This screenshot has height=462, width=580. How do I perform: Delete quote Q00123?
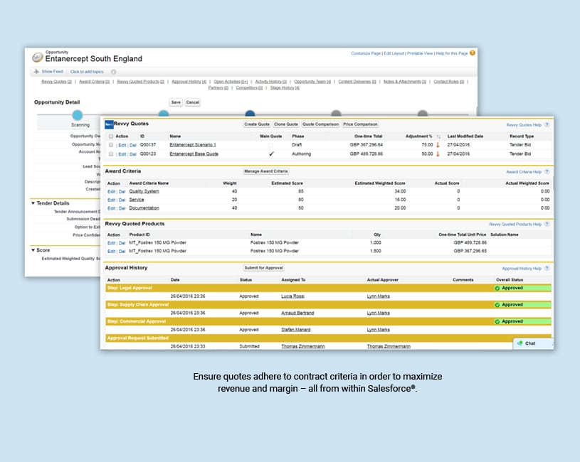(x=133, y=154)
